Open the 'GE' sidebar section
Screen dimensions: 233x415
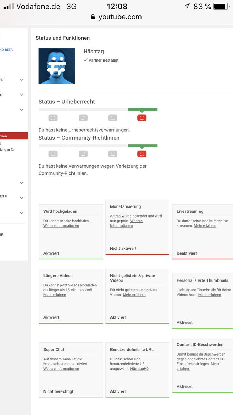pos(2,234)
